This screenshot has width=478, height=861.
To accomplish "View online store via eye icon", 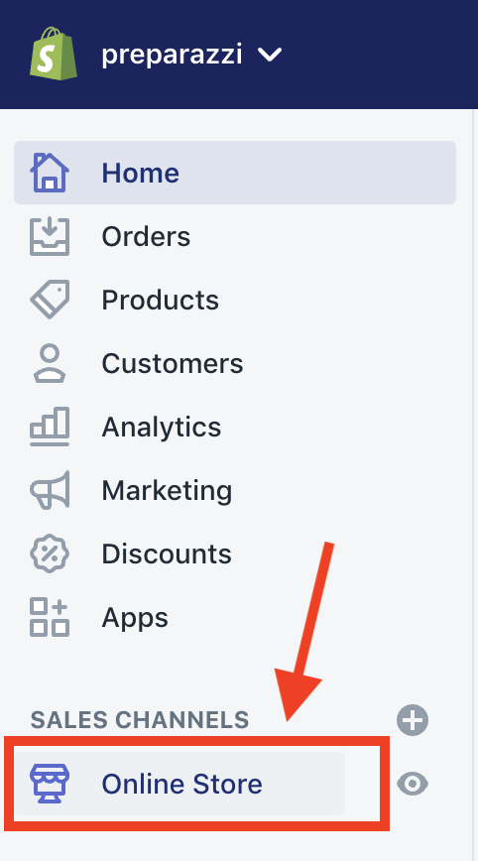I will coord(413,784).
